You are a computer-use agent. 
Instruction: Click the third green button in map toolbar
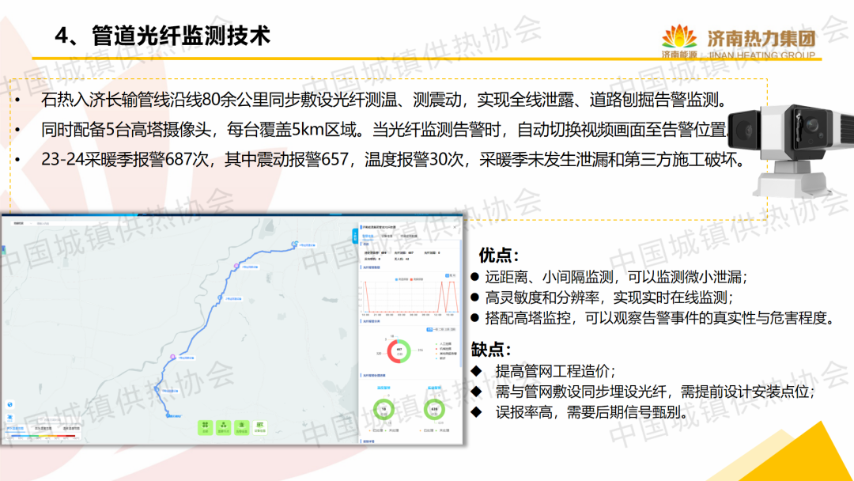click(x=241, y=427)
